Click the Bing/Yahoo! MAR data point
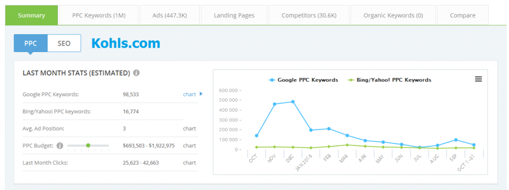Viewport: 509px width, 190px height. (347, 145)
